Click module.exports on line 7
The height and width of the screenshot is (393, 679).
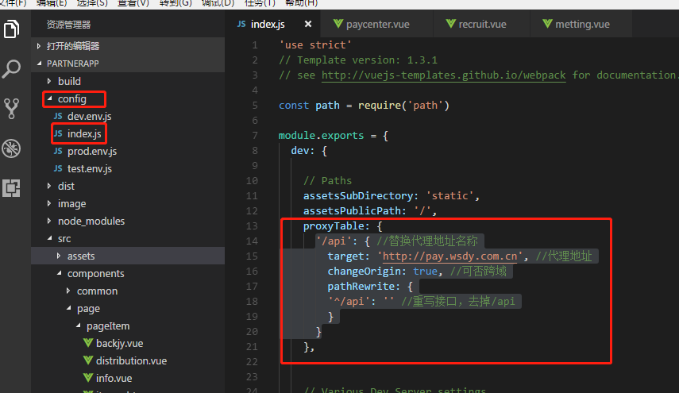[x=321, y=136]
